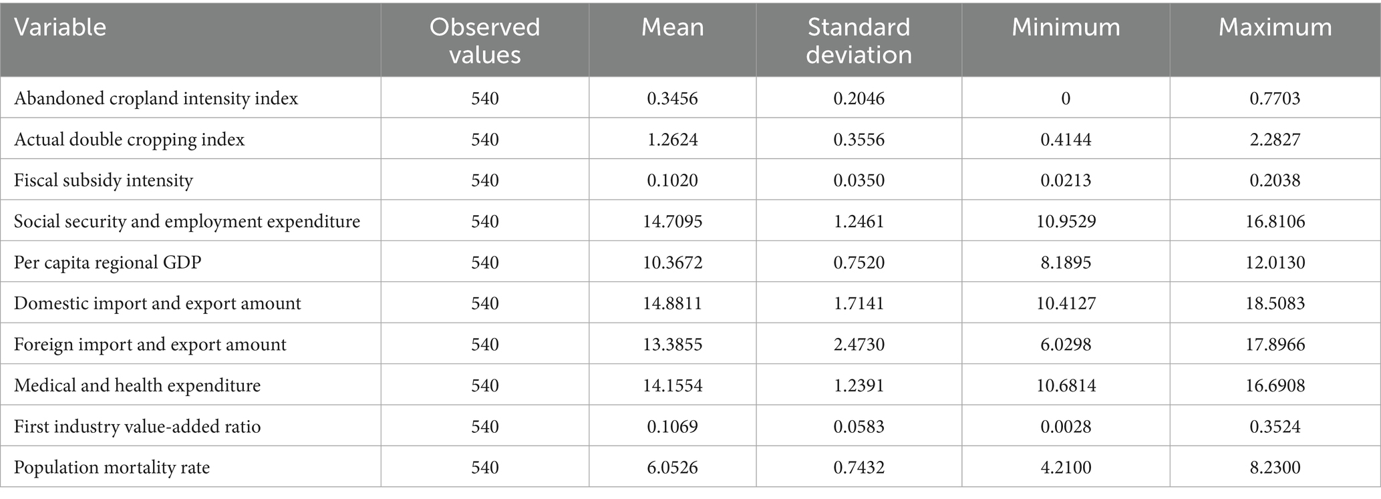Click Domestic import and export amount label
Screen dimensions: 1381x499
(x=158, y=303)
